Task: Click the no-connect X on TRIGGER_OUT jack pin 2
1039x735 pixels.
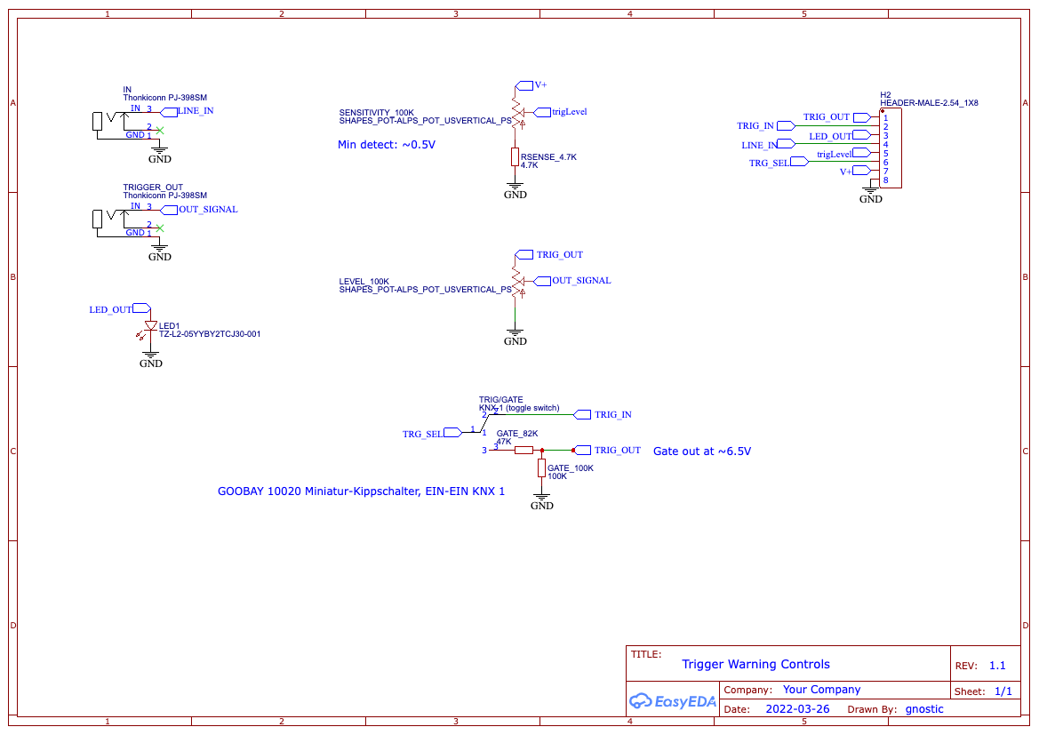Action: pos(160,228)
